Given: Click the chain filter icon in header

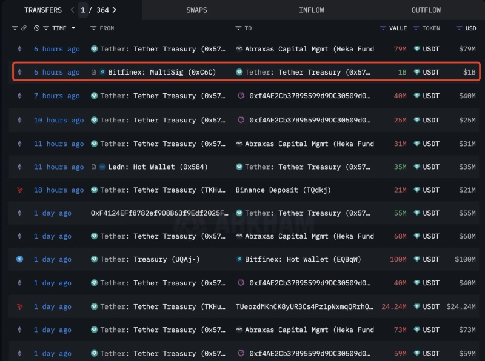Looking at the screenshot, I should click(x=15, y=28).
